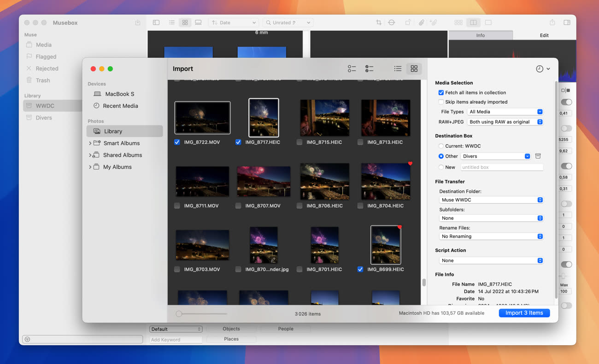Enable Skip items already imported

[441, 102]
